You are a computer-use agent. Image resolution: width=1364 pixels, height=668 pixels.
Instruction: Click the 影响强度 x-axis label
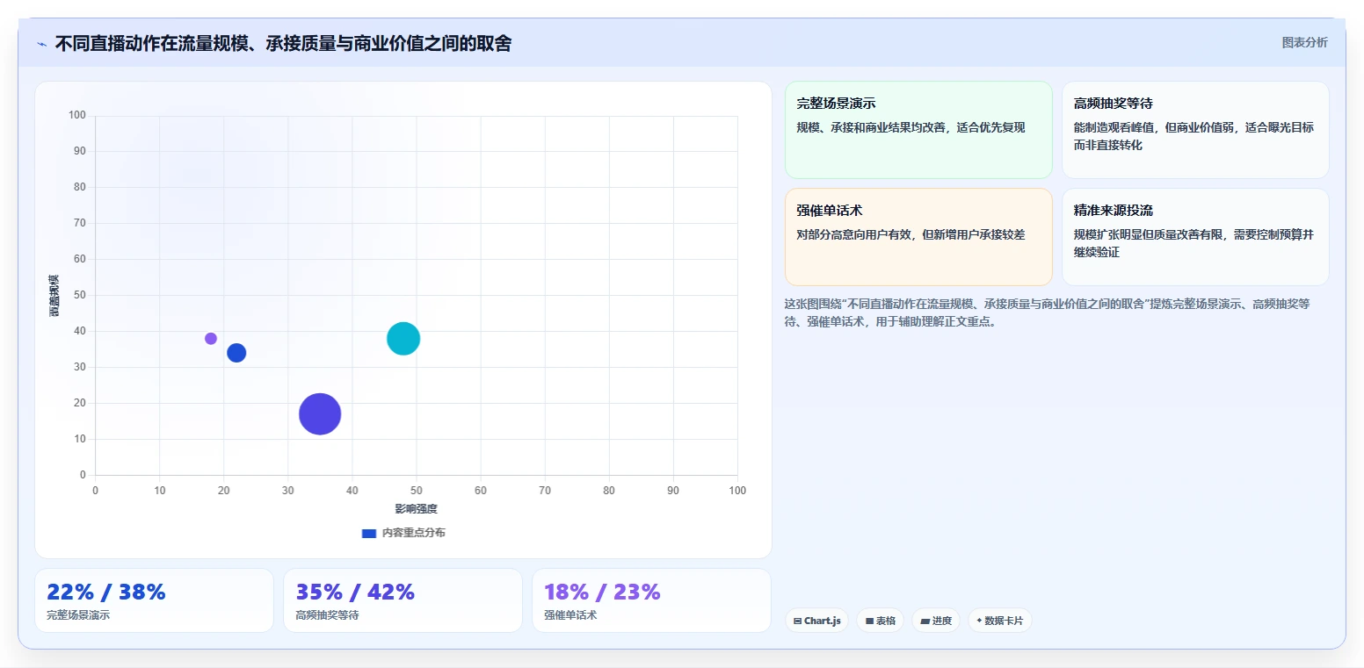click(416, 509)
